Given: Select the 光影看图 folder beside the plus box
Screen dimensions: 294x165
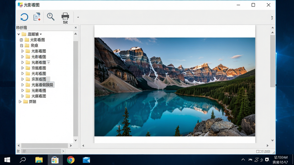Looking at the screenshot, I should (x=38, y=40).
